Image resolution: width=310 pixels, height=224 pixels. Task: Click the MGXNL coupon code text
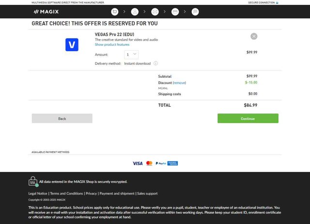(x=163, y=88)
